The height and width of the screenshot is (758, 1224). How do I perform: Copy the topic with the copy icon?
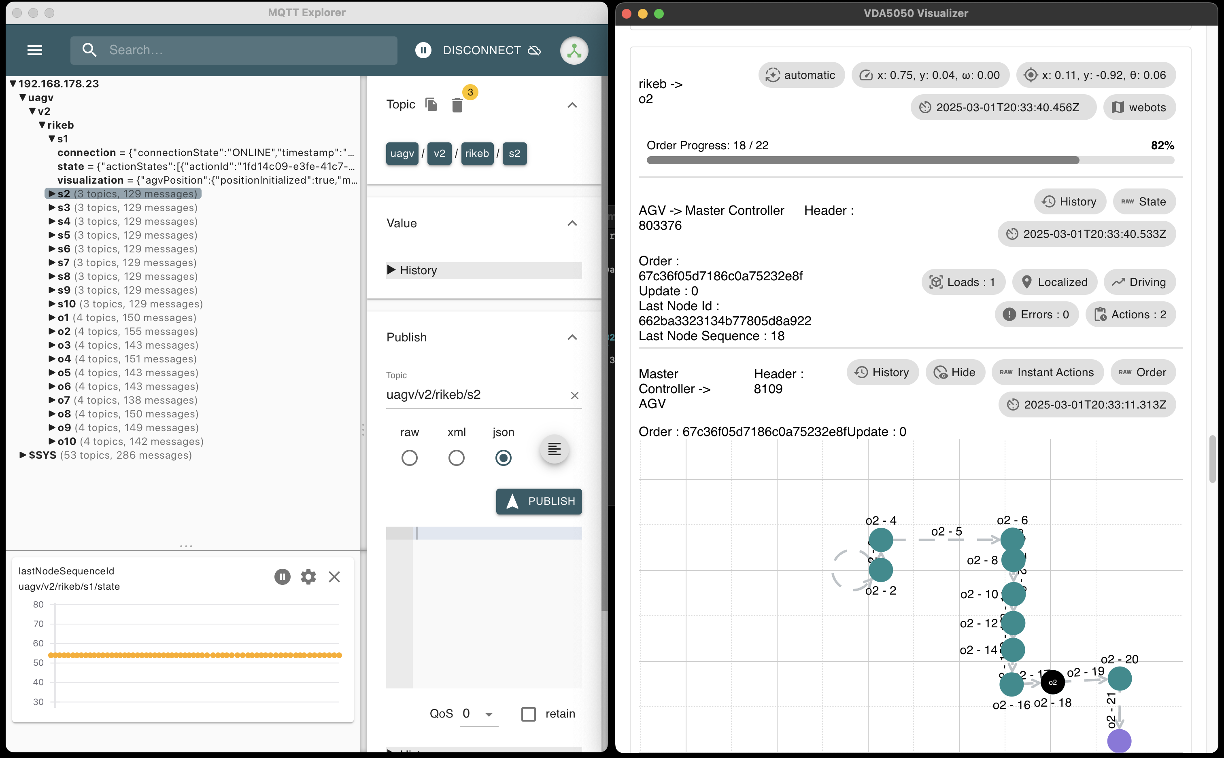click(431, 104)
